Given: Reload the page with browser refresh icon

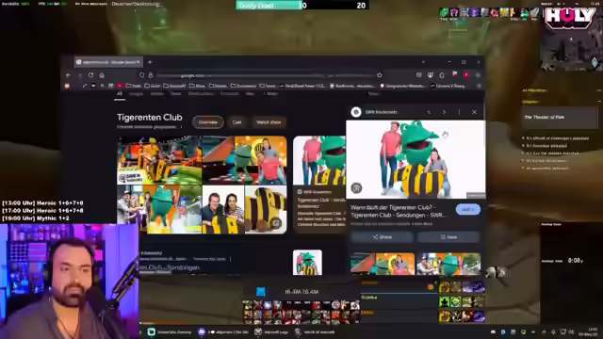Looking at the screenshot, I should click(90, 75).
